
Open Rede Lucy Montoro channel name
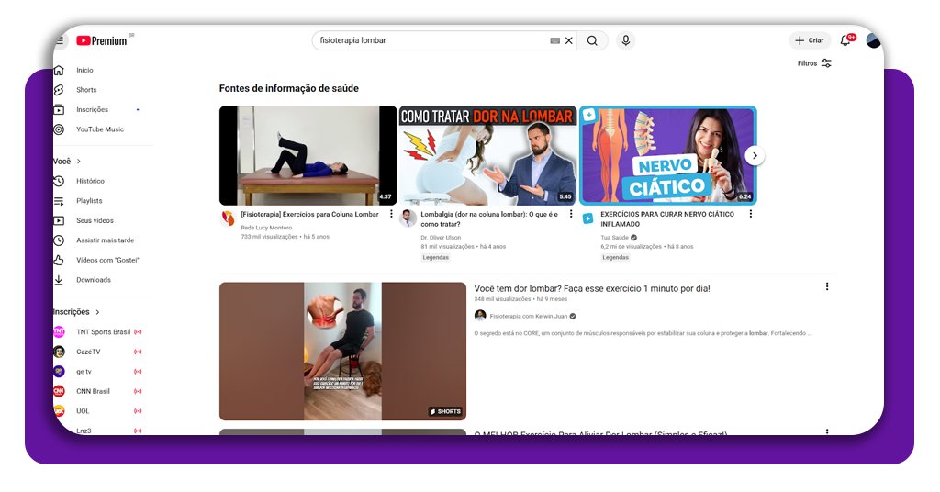pos(266,228)
